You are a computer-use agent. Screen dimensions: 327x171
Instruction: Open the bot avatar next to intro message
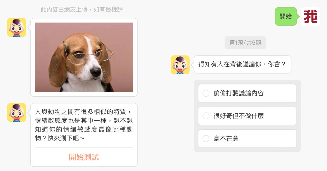pyautogui.click(x=17, y=112)
